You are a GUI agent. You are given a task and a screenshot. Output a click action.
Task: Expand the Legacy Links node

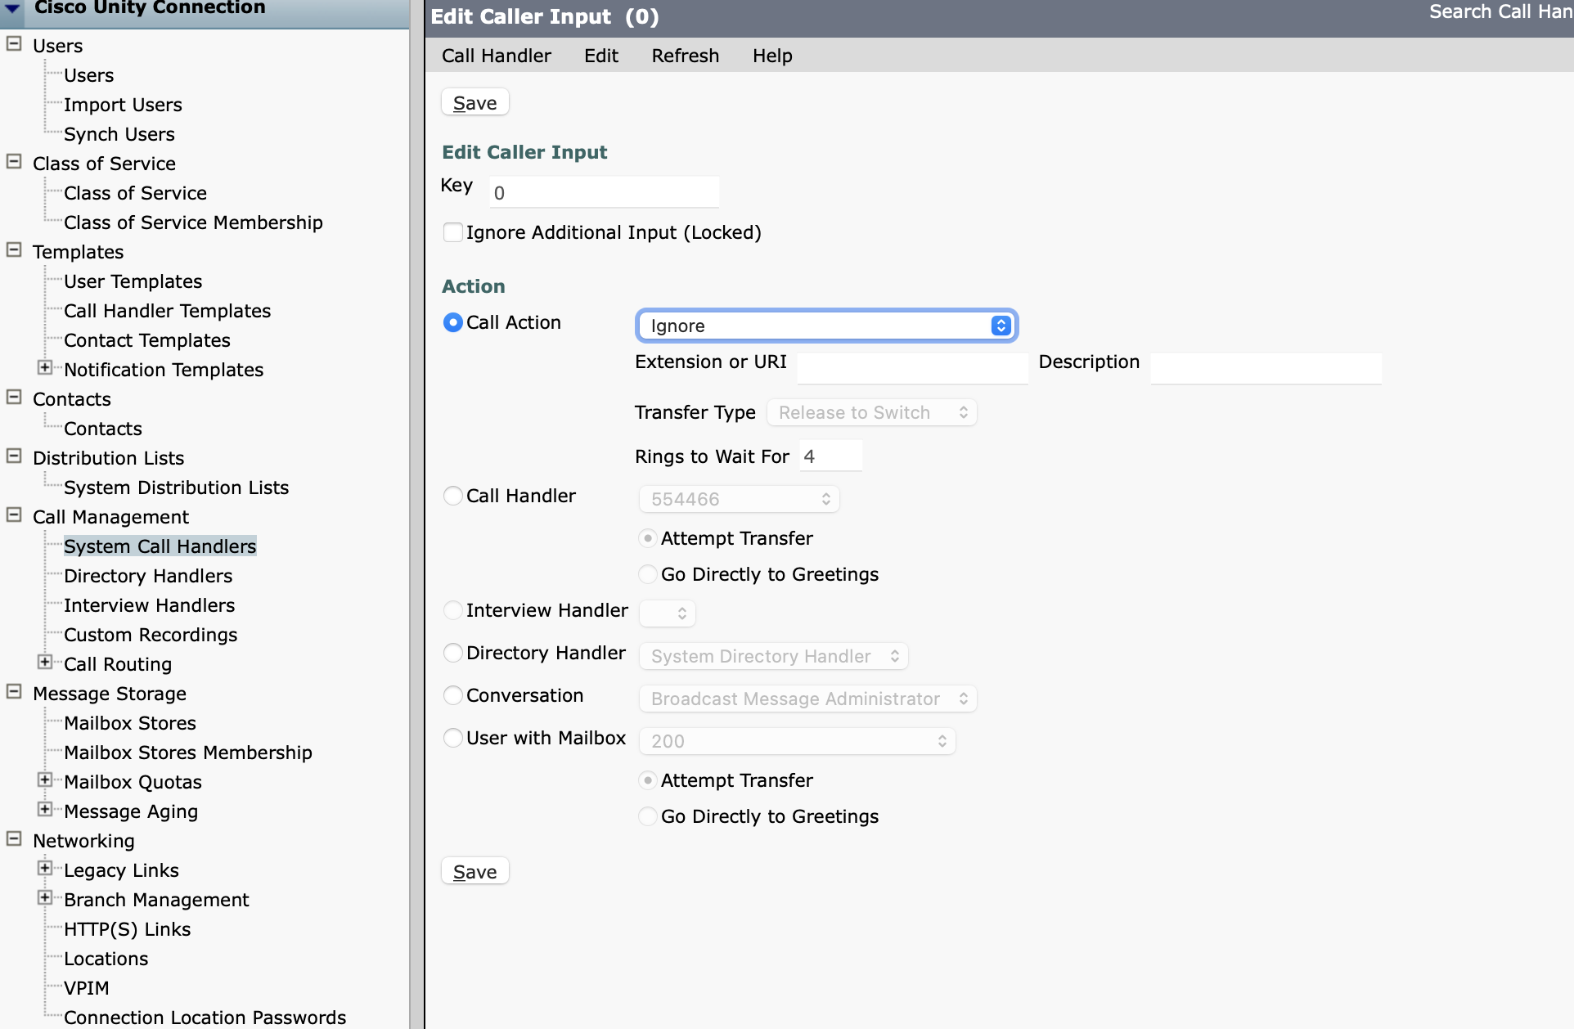tap(45, 869)
